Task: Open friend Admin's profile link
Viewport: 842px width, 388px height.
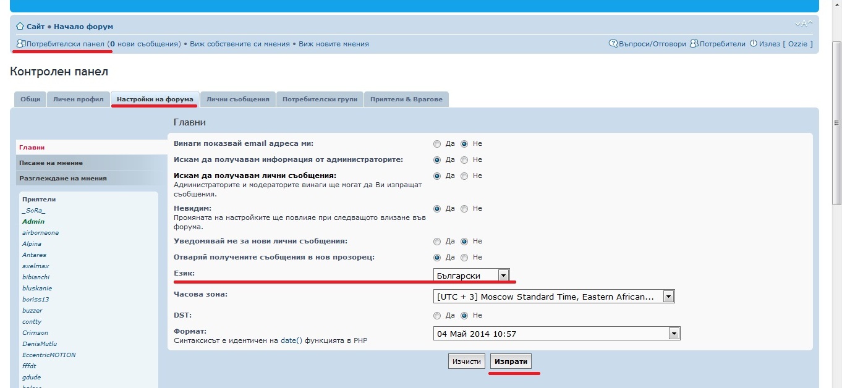Action: click(x=33, y=222)
